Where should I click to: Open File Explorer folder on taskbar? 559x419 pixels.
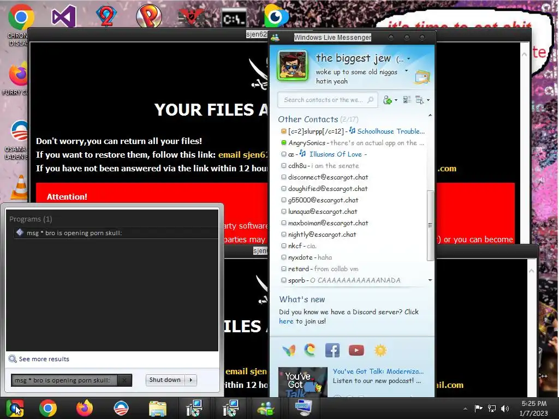158,408
